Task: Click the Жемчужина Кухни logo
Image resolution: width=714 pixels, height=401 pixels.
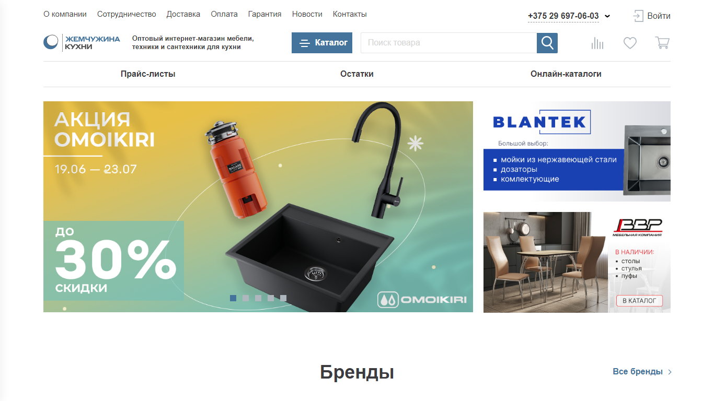Action: coord(82,42)
